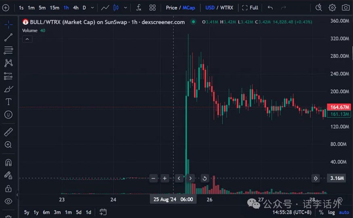Zoom out with the minus button

(153, 178)
